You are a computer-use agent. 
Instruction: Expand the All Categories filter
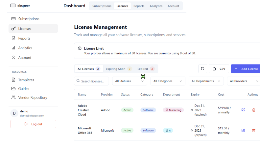tap(168, 81)
